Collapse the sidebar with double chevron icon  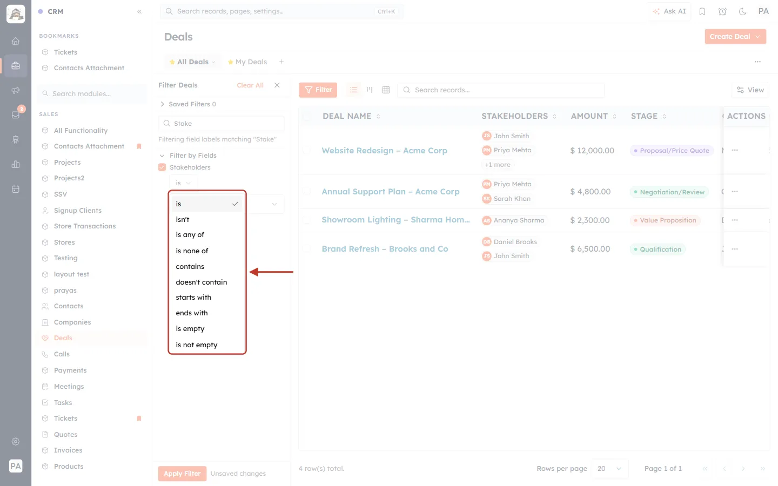(139, 11)
